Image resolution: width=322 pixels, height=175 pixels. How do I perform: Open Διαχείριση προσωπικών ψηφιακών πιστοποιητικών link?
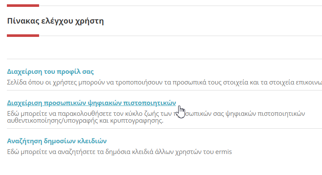click(91, 103)
